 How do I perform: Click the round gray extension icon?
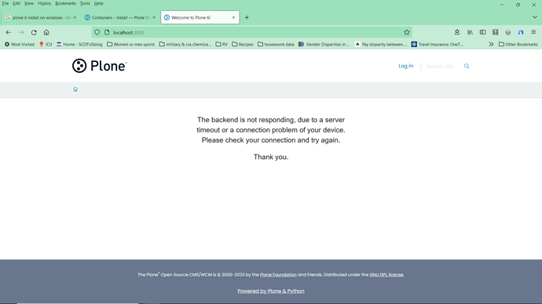508,32
